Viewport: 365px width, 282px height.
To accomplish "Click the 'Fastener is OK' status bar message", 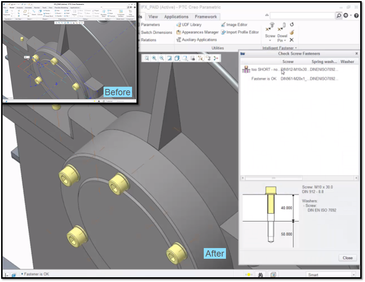I will (x=36, y=274).
